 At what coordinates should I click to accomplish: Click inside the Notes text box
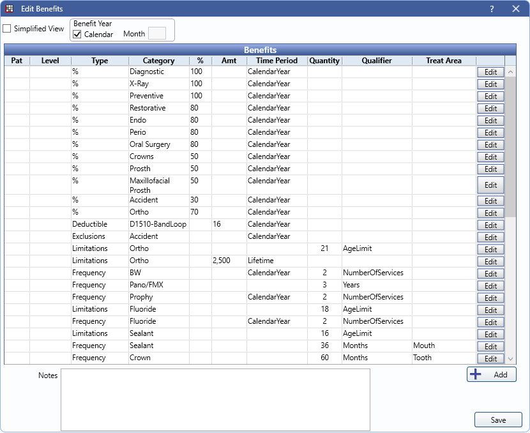(x=215, y=400)
